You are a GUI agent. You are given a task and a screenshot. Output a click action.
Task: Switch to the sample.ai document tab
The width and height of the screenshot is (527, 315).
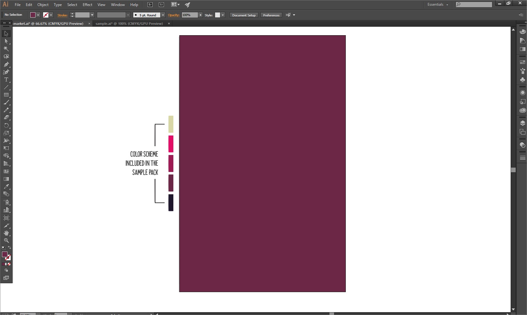pos(129,24)
